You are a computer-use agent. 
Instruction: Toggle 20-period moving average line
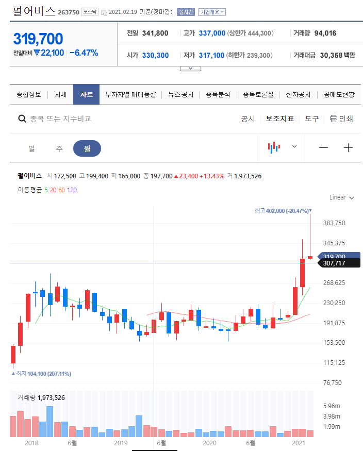pos(53,190)
